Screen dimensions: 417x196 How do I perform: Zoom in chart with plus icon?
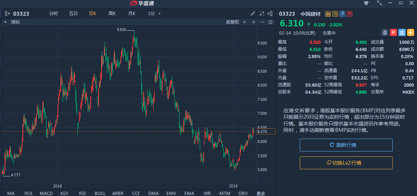254,22
